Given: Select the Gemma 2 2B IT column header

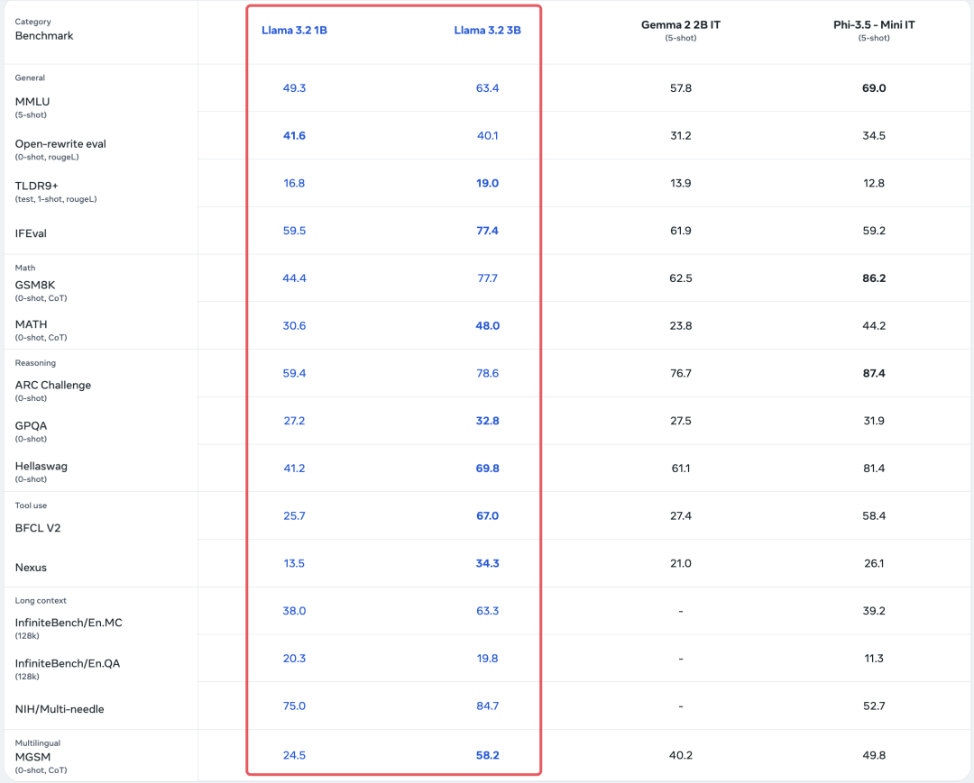Looking at the screenshot, I should point(681,25).
